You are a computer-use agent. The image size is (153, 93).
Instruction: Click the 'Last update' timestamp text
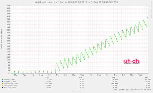(x=132, y=90)
